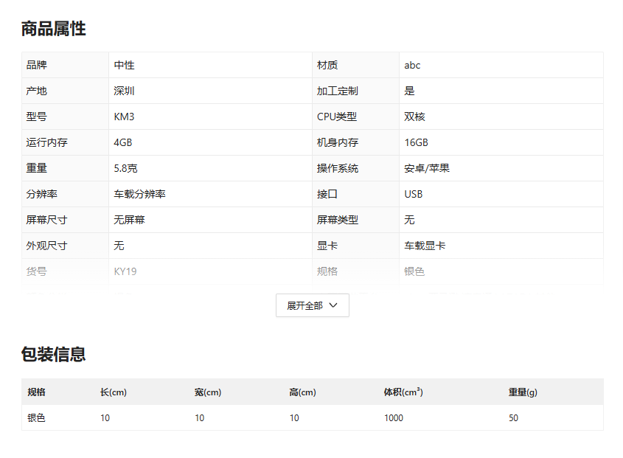Image resolution: width=623 pixels, height=458 pixels.
Task: Select the volume value 1000
Action: [394, 417]
